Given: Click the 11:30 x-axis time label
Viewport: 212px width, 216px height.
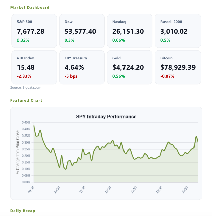Looking at the screenshot, I should pyautogui.click(x=82, y=190).
